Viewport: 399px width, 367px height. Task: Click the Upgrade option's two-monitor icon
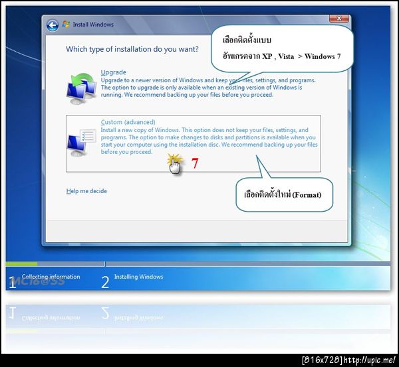81,88
